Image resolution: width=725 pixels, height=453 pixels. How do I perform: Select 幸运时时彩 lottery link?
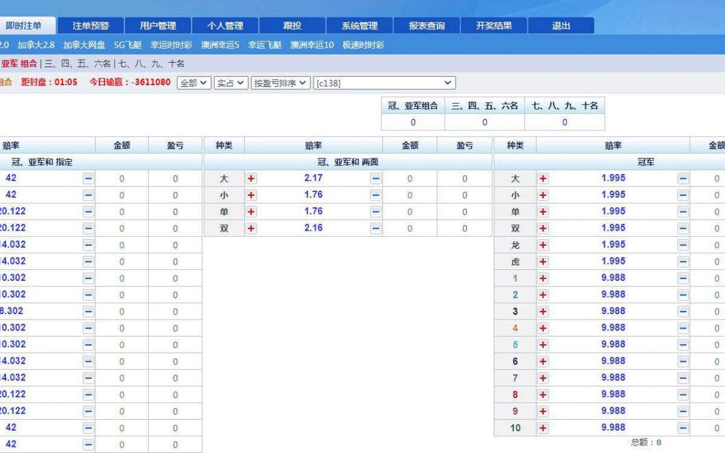tap(172, 45)
